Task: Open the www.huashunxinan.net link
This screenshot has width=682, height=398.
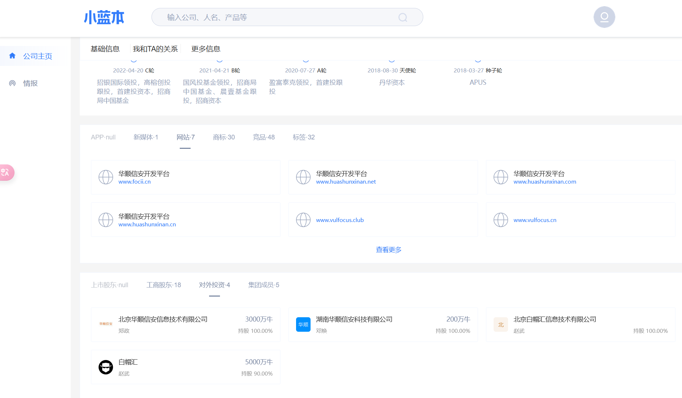Action: (x=346, y=182)
